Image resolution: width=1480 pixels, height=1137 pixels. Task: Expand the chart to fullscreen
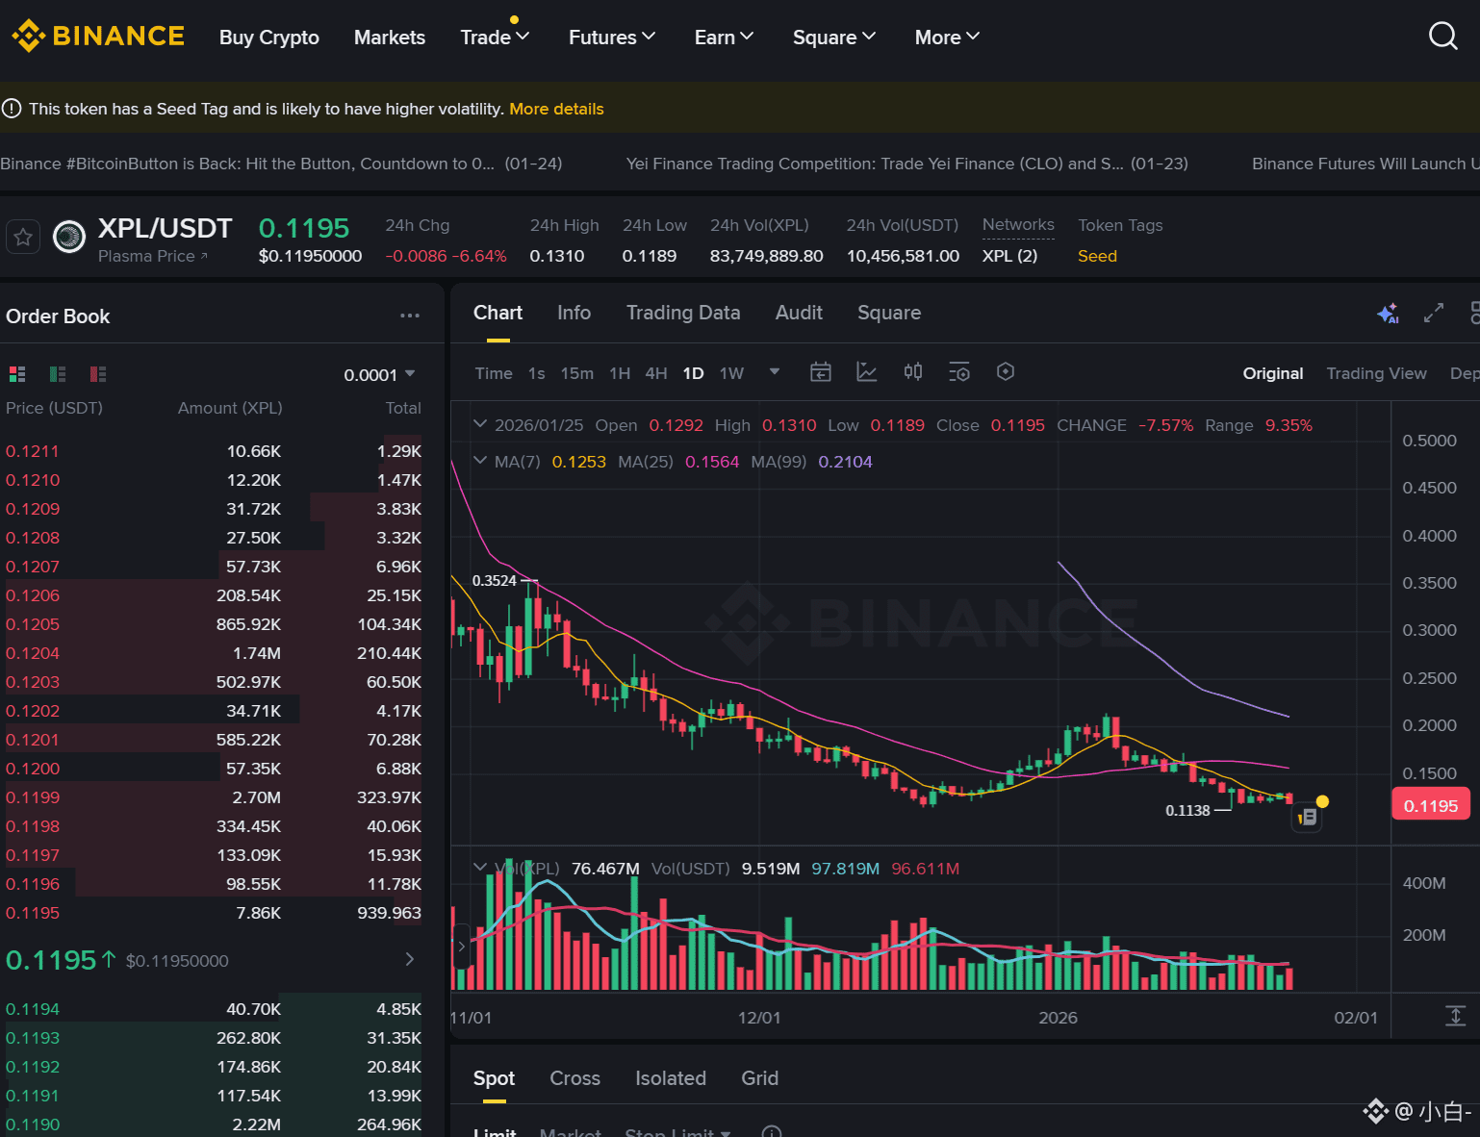point(1433,313)
